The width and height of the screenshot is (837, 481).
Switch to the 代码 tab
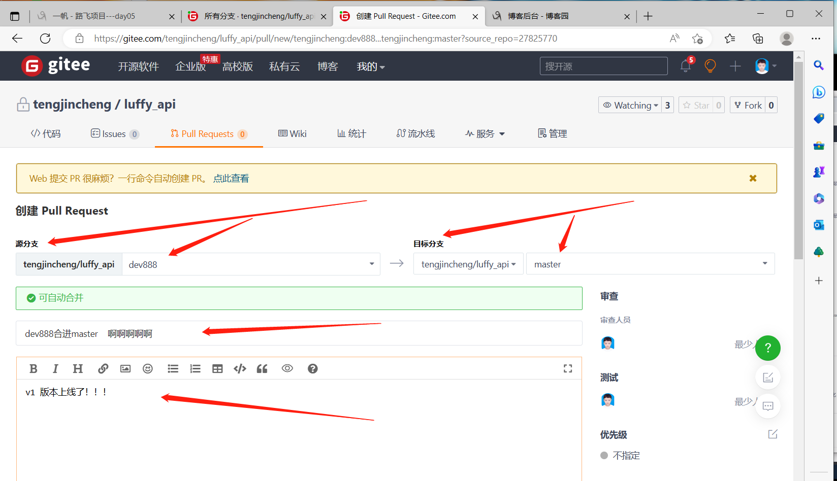pyautogui.click(x=46, y=133)
